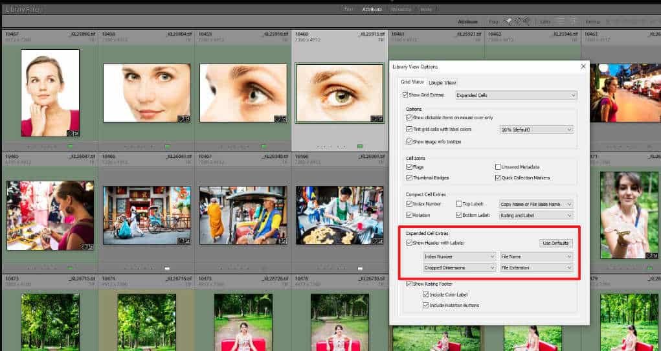Select the None filter tab
Screen dimensions: 661x351
(x=426, y=9)
